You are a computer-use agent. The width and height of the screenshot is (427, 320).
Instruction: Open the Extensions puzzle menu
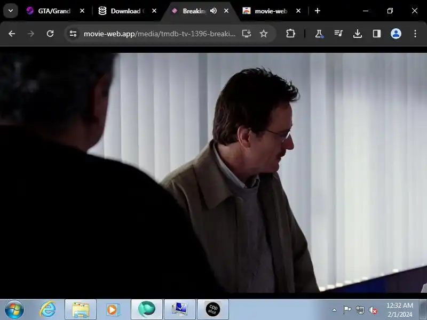click(x=290, y=34)
